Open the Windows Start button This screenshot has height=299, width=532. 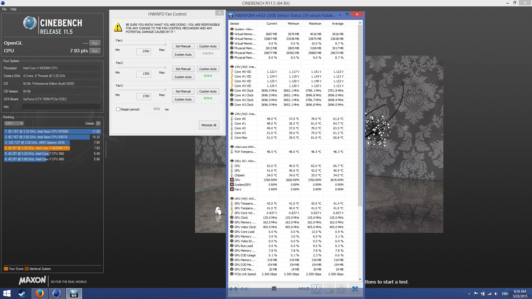point(7,293)
